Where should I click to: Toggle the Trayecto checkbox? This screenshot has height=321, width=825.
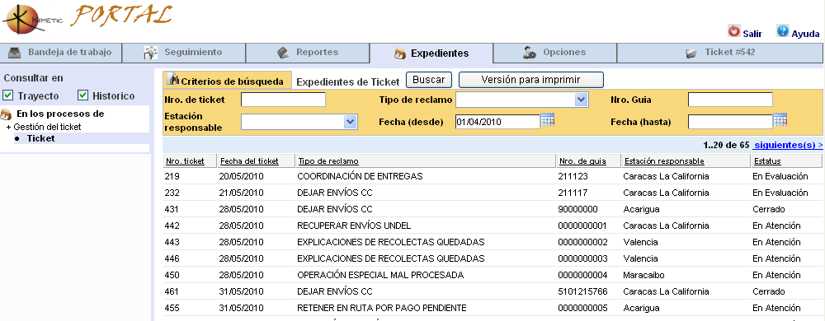pos(8,95)
